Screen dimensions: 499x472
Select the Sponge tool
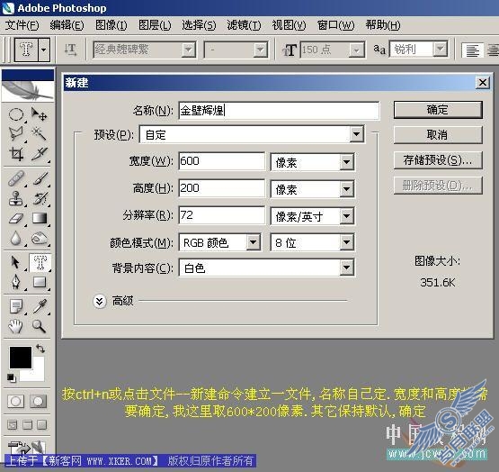pyautogui.click(x=40, y=238)
